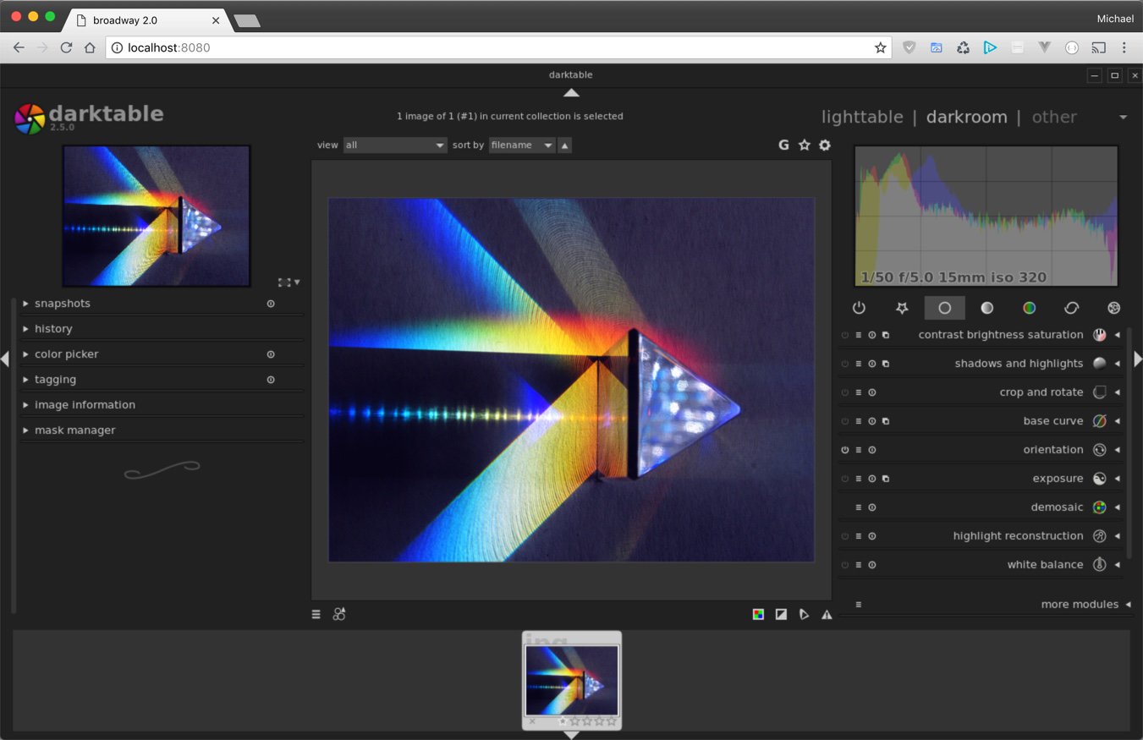Screen dimensions: 1143x740
Task: Switch to lighttable view
Action: [x=862, y=117]
